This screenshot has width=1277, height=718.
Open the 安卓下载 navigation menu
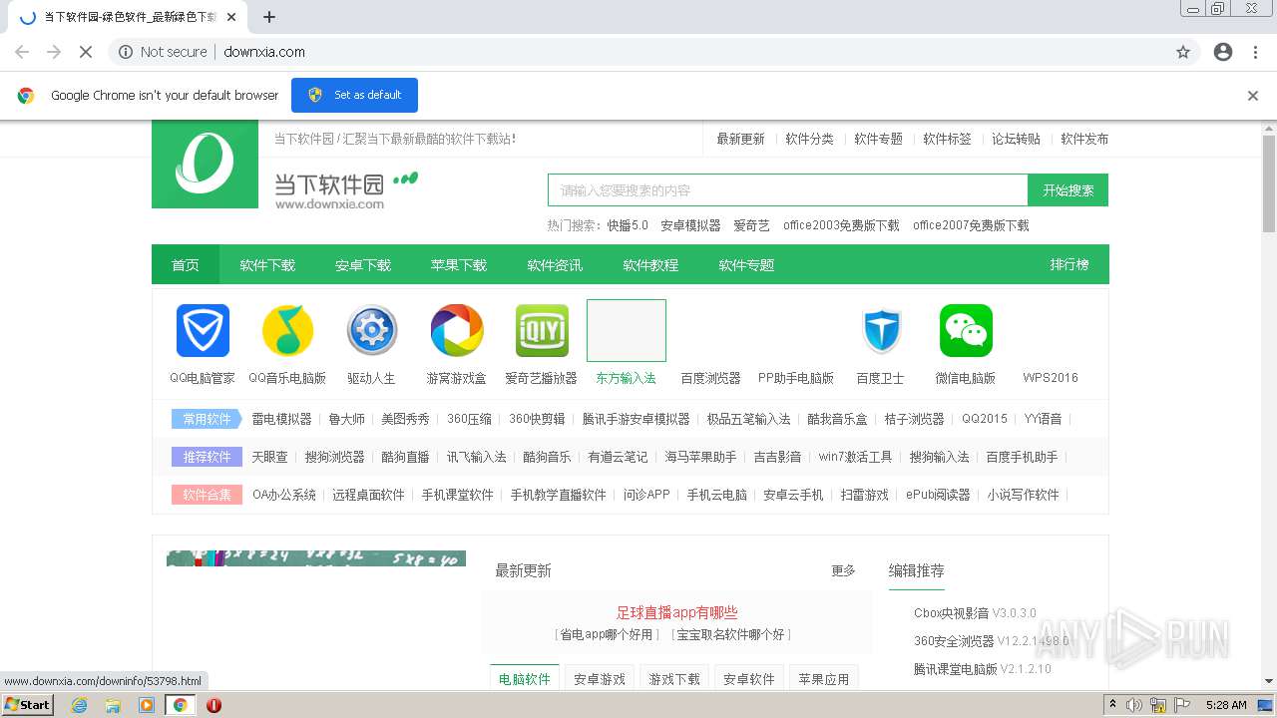click(x=363, y=265)
